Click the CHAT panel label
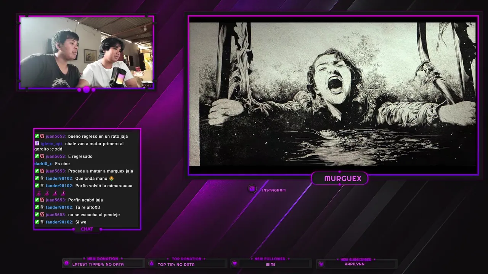 [87, 229]
